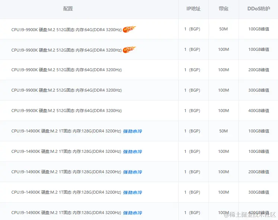
Task: Select I9-14900K config text in 100M 100GB峰值 row
Action: point(66,151)
